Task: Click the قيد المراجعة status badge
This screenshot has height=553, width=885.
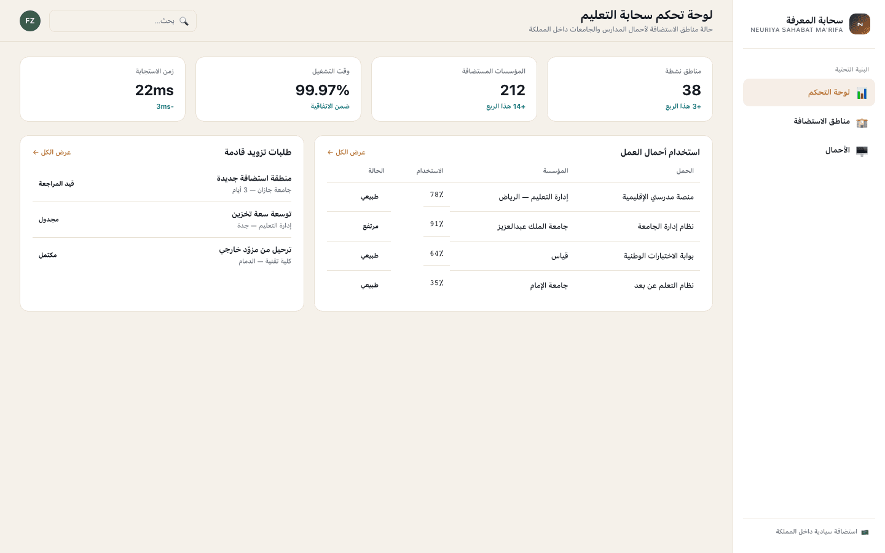Action: coord(57,184)
